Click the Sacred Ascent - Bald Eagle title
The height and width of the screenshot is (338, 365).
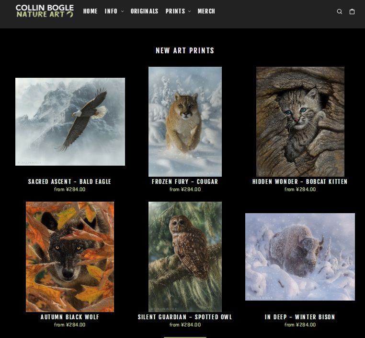click(x=70, y=181)
